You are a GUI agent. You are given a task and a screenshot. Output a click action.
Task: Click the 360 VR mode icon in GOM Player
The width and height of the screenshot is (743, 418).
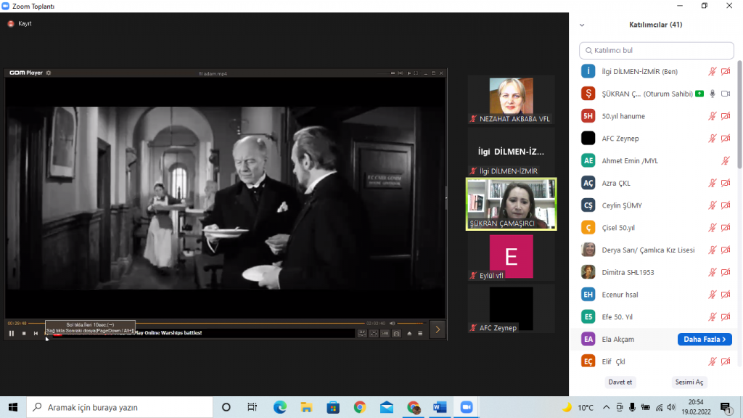(362, 333)
